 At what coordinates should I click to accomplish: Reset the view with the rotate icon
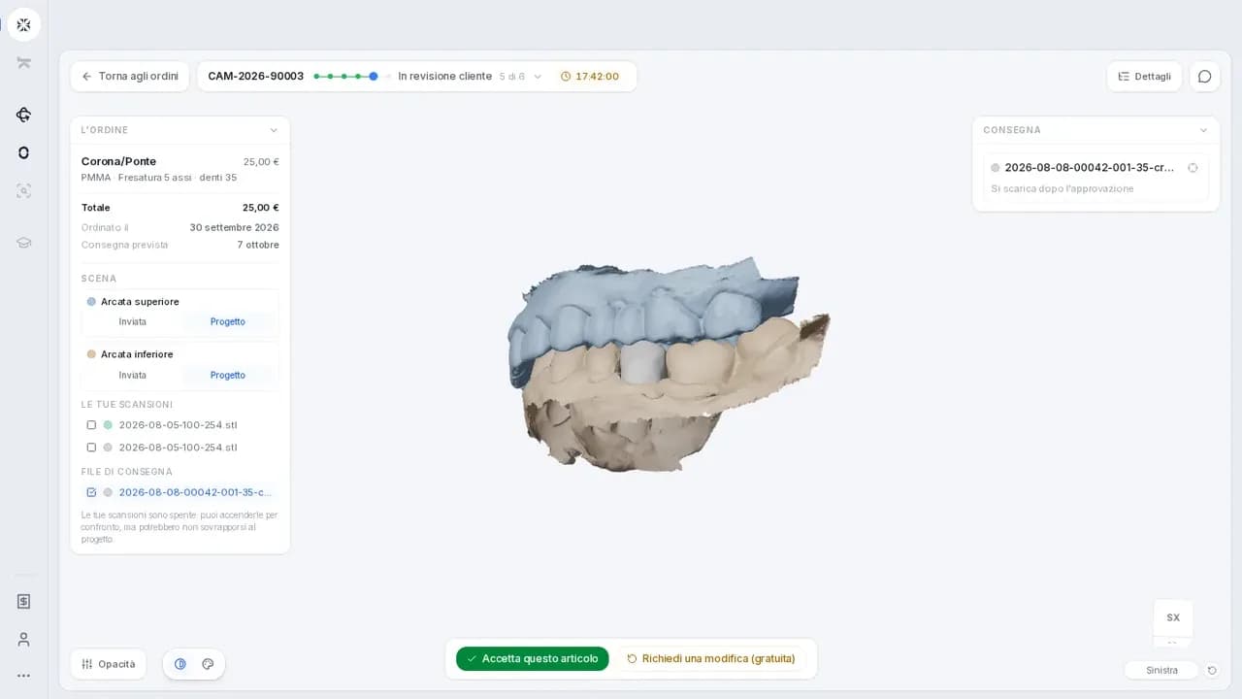coord(1212,670)
